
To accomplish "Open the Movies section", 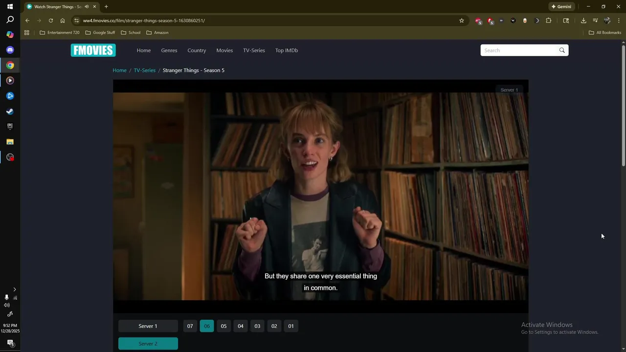I will [224, 50].
